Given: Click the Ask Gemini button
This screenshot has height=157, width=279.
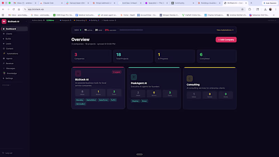Looking at the screenshot, I should (x=270, y=3).
